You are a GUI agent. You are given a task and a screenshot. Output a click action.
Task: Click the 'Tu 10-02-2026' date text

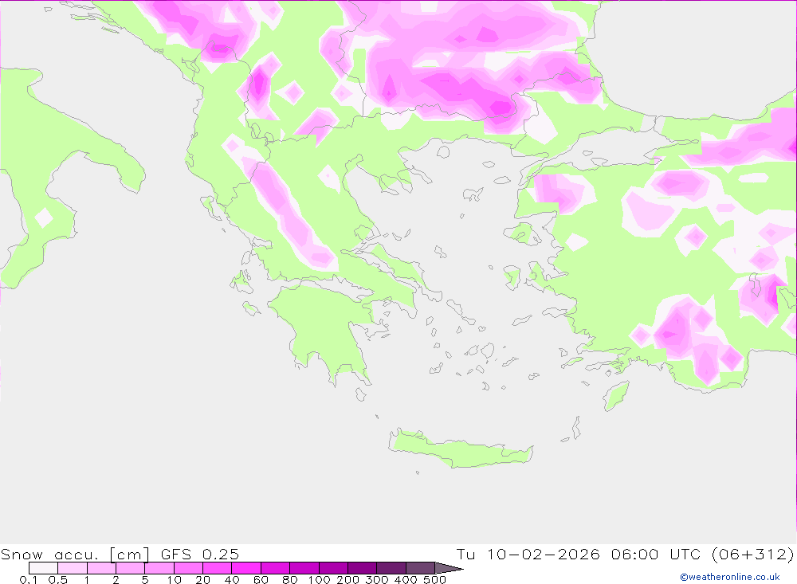click(528, 554)
